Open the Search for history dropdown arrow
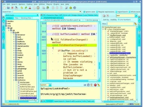 point(80,12)
